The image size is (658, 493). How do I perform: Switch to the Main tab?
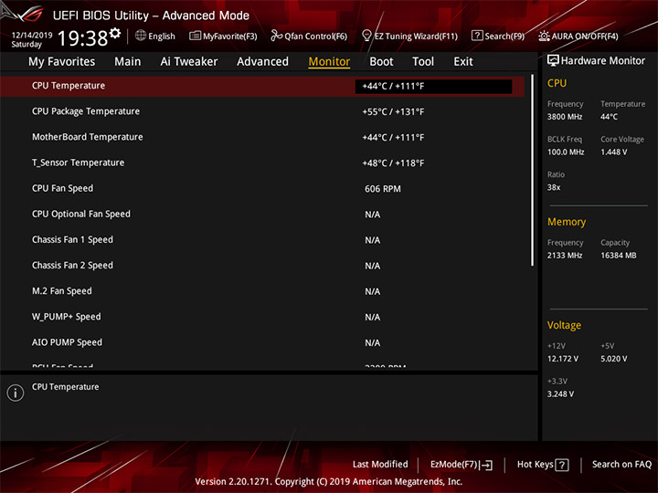click(128, 62)
